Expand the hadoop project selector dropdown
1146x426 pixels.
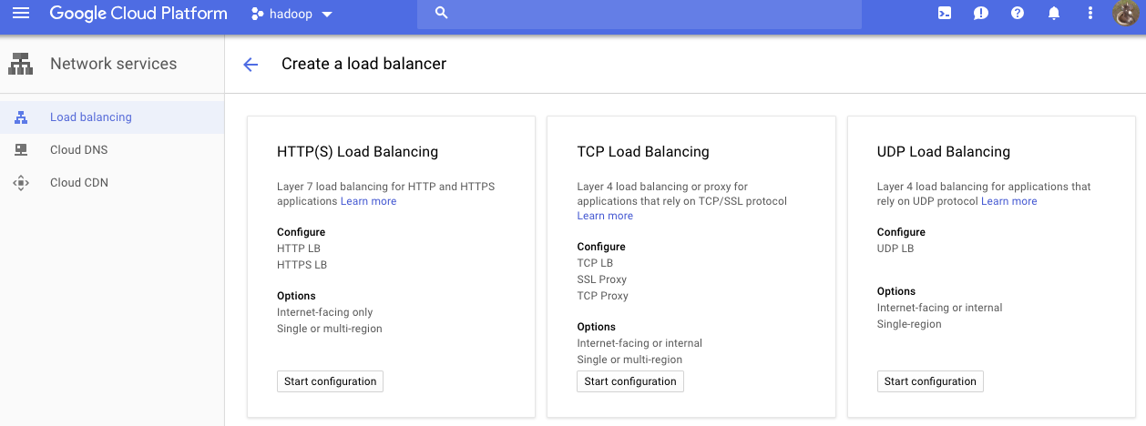(292, 14)
